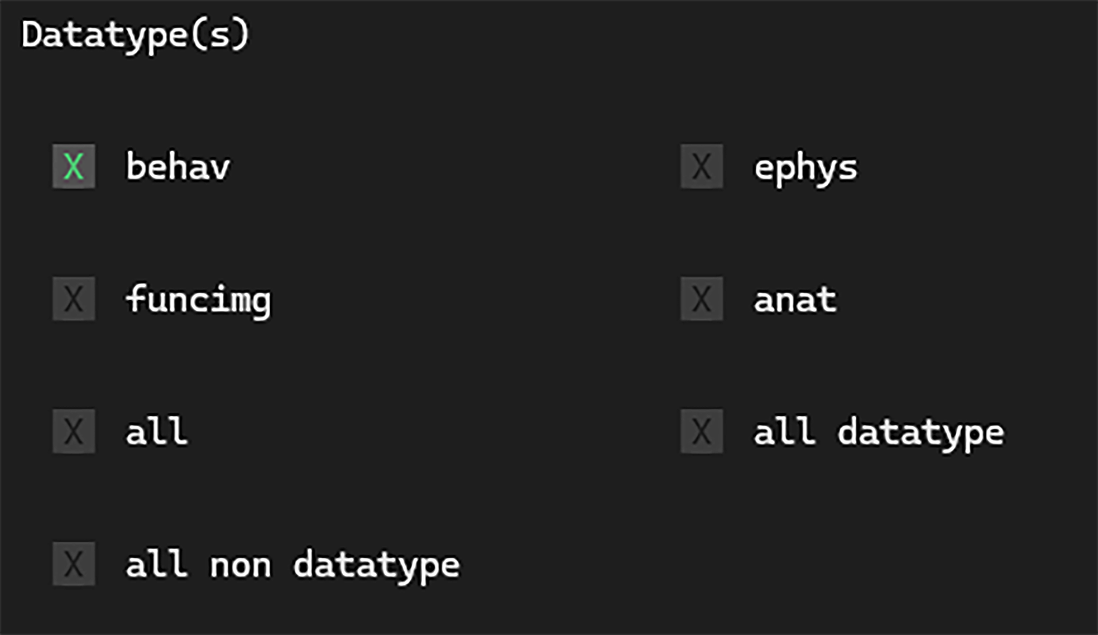Click the 'Datatype(s)' section heading
Image resolution: width=1098 pixels, height=635 pixels.
pyautogui.click(x=135, y=35)
